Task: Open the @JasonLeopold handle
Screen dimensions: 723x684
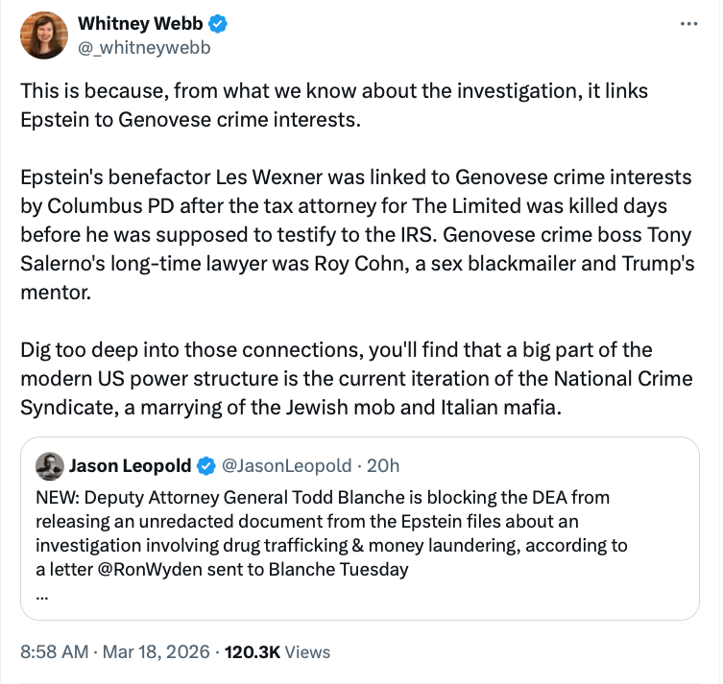Action: coord(286,466)
